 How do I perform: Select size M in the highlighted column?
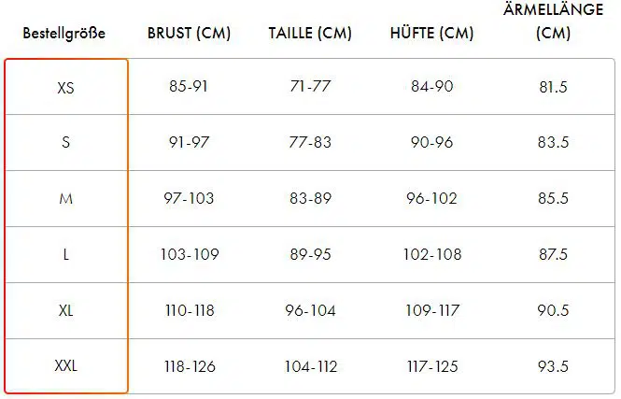(65, 198)
